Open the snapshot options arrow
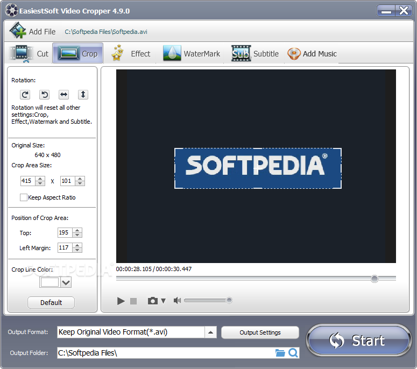The image size is (417, 369). [x=163, y=301]
